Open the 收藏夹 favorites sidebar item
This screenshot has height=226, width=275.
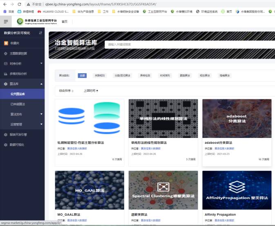[x=22, y=43]
